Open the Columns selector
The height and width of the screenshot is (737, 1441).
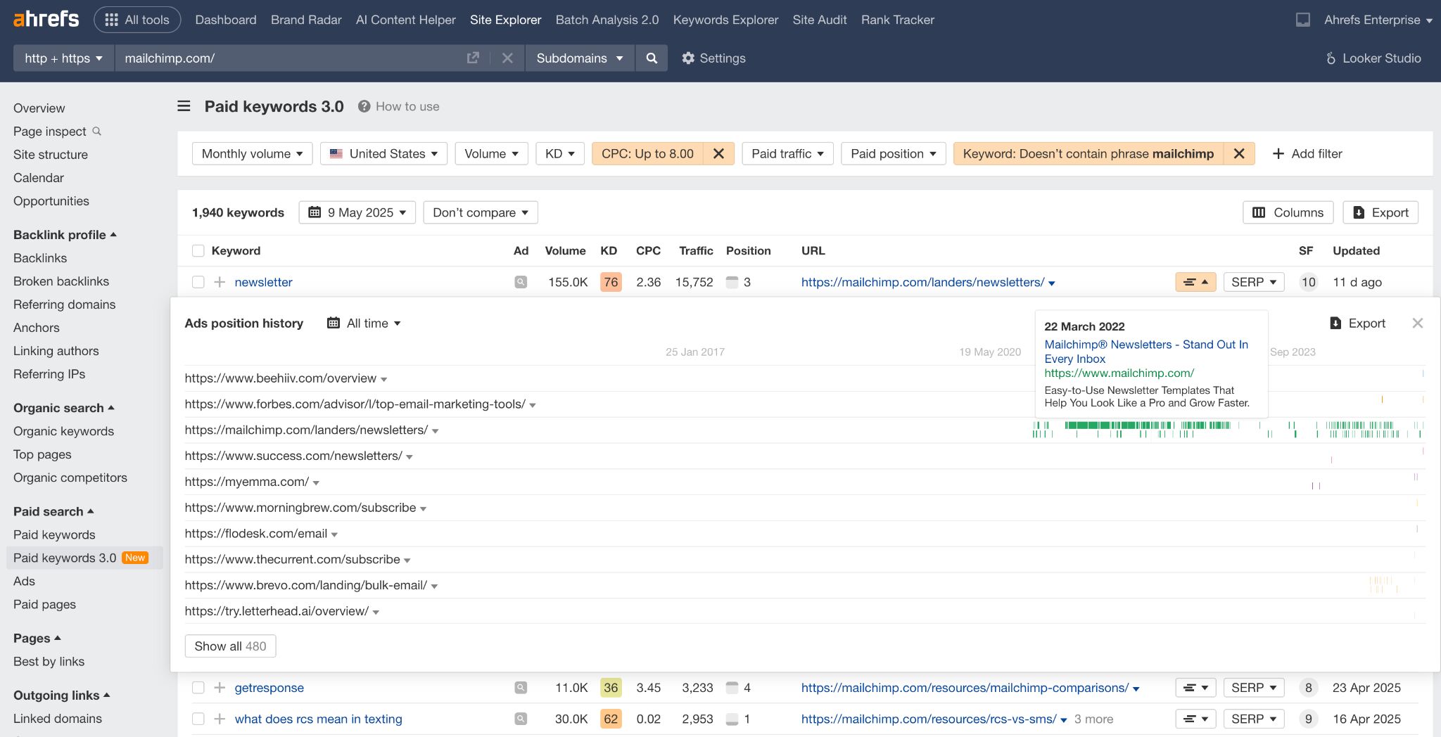coord(1287,212)
